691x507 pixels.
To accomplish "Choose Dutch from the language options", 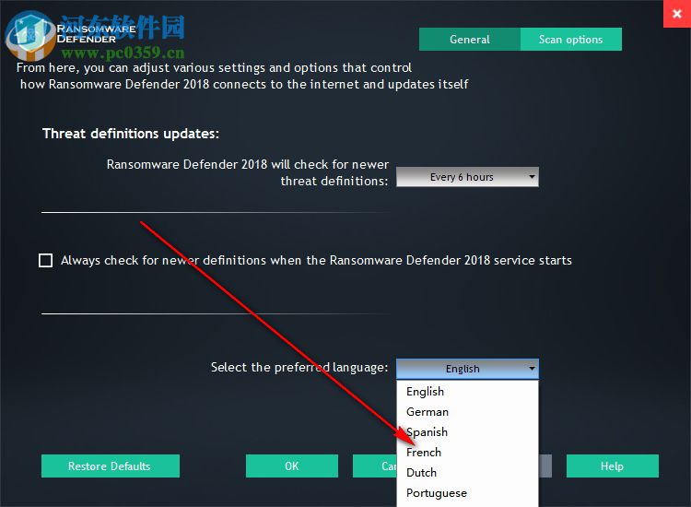I will [467, 473].
